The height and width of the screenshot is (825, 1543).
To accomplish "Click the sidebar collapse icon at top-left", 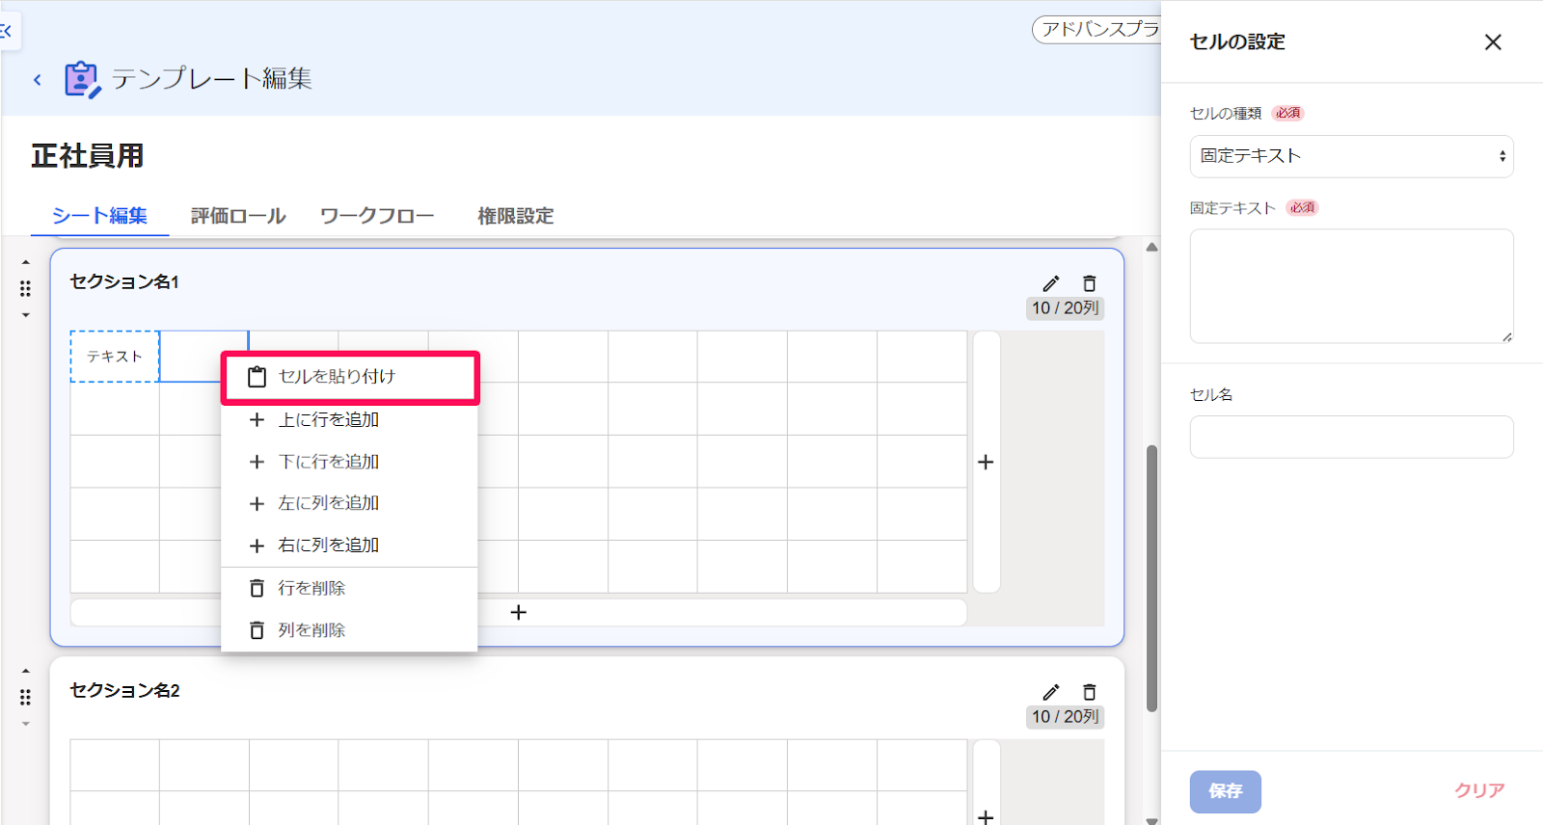I will pos(8,32).
